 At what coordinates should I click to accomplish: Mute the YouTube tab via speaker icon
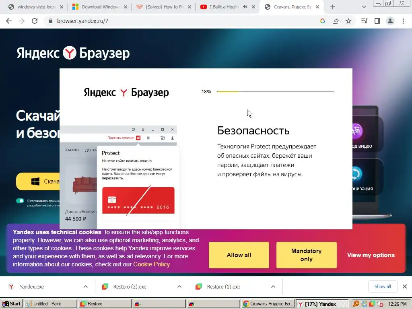point(245,7)
